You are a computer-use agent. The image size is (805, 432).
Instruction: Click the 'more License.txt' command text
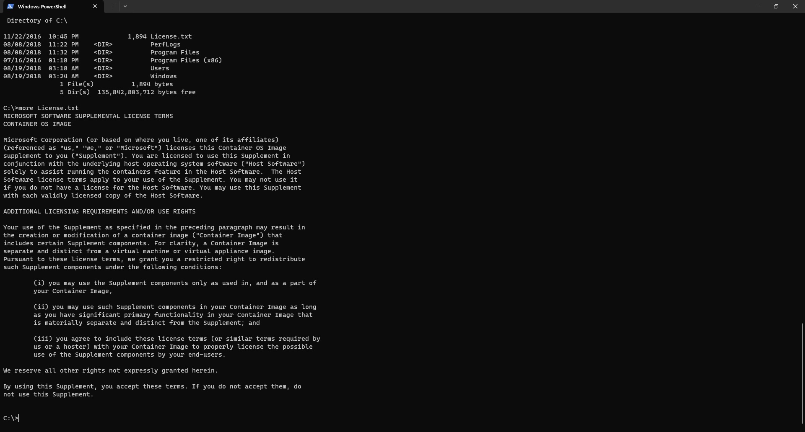49,108
